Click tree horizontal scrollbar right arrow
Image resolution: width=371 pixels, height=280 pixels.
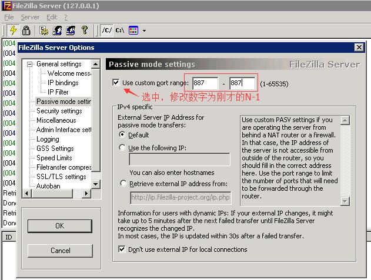point(86,194)
